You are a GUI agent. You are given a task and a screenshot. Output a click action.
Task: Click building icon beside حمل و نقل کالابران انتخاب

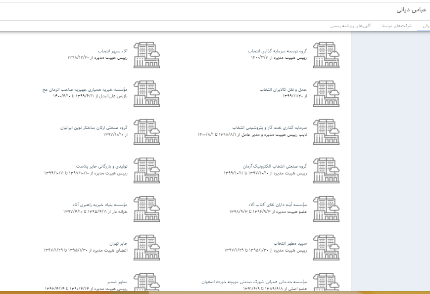[x=327, y=93]
